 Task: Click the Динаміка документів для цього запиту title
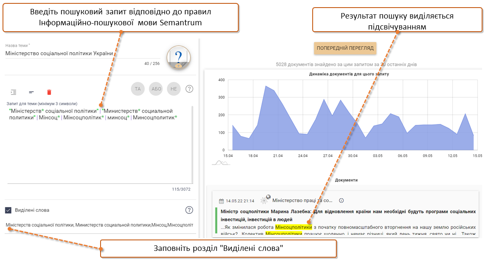349,74
